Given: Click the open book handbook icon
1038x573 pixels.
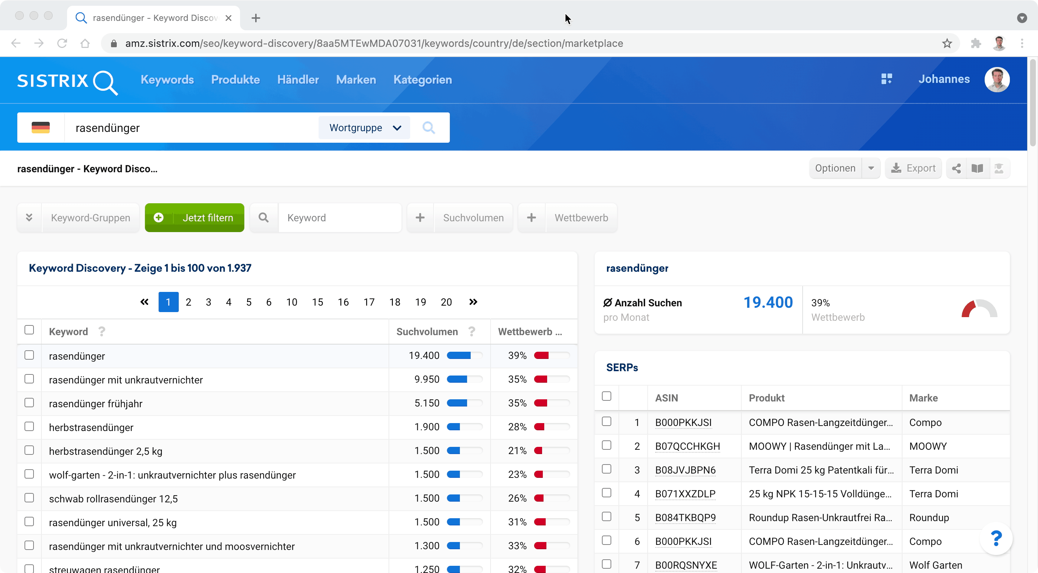Looking at the screenshot, I should click(x=977, y=168).
